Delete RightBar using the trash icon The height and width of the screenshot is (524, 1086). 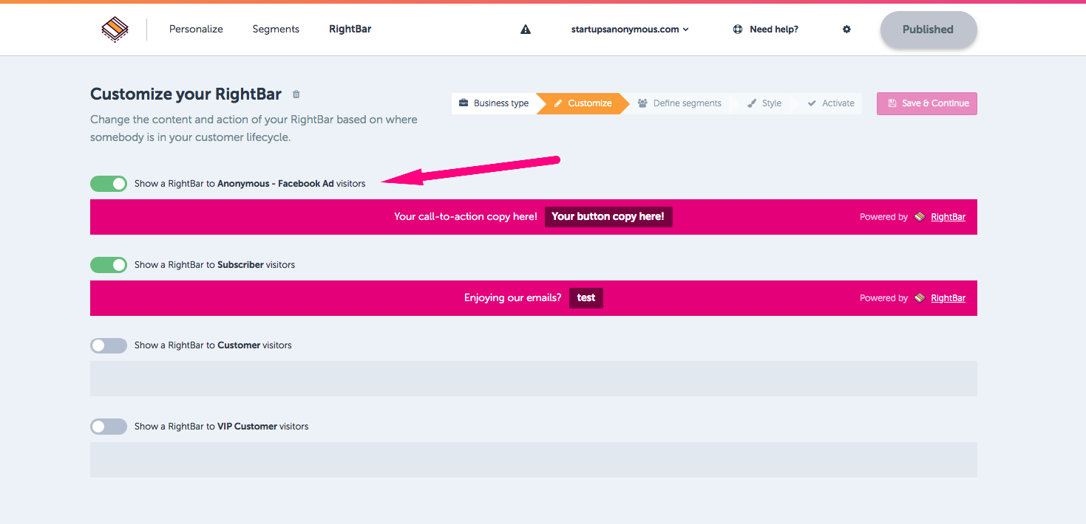click(x=296, y=94)
